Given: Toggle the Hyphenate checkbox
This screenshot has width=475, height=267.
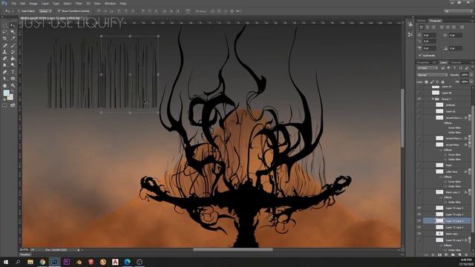Looking at the screenshot, I should (x=420, y=56).
